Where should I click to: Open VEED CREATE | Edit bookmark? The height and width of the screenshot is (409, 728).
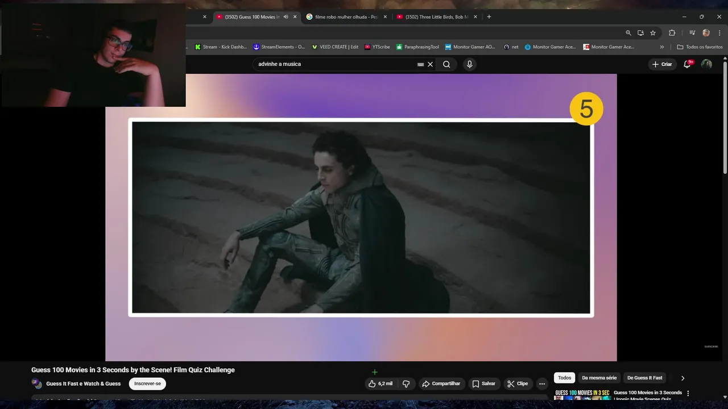(x=335, y=47)
